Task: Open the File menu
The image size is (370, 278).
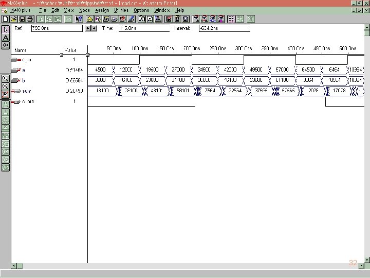Action: [x=43, y=10]
